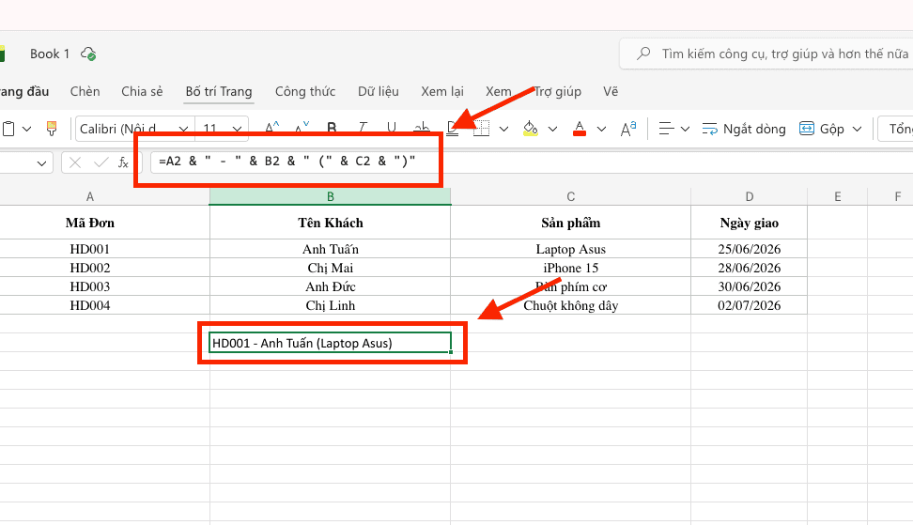Open the Chèn tab
The height and width of the screenshot is (525, 913).
(85, 91)
